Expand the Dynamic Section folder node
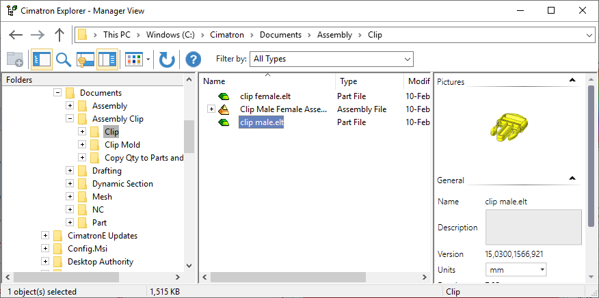This screenshot has height=298, width=599. [70, 184]
